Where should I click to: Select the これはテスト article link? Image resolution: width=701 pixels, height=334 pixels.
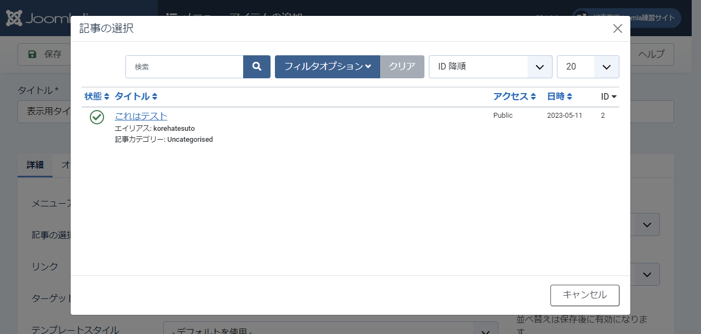141,116
